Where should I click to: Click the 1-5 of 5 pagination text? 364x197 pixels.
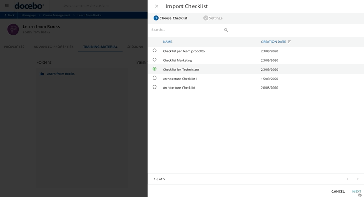click(x=159, y=179)
